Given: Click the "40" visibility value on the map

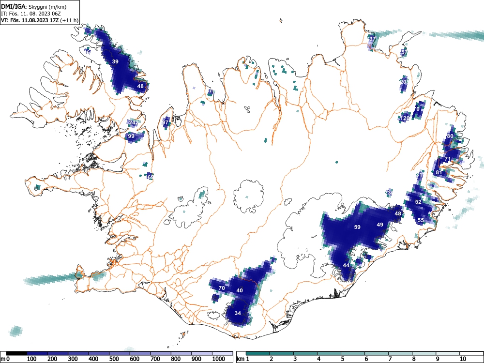Looking at the screenshot, I should [x=240, y=290].
